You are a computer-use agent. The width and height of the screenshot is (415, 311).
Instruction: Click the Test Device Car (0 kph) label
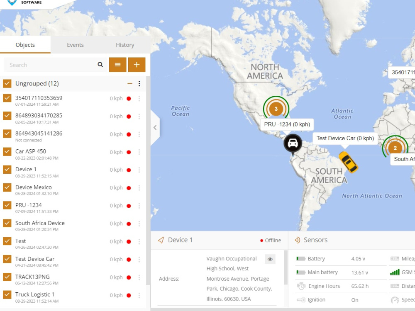(345, 138)
